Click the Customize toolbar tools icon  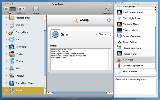point(107,9)
